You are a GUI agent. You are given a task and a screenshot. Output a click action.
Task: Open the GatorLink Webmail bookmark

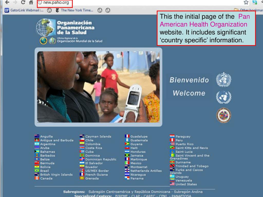[x=24, y=10]
